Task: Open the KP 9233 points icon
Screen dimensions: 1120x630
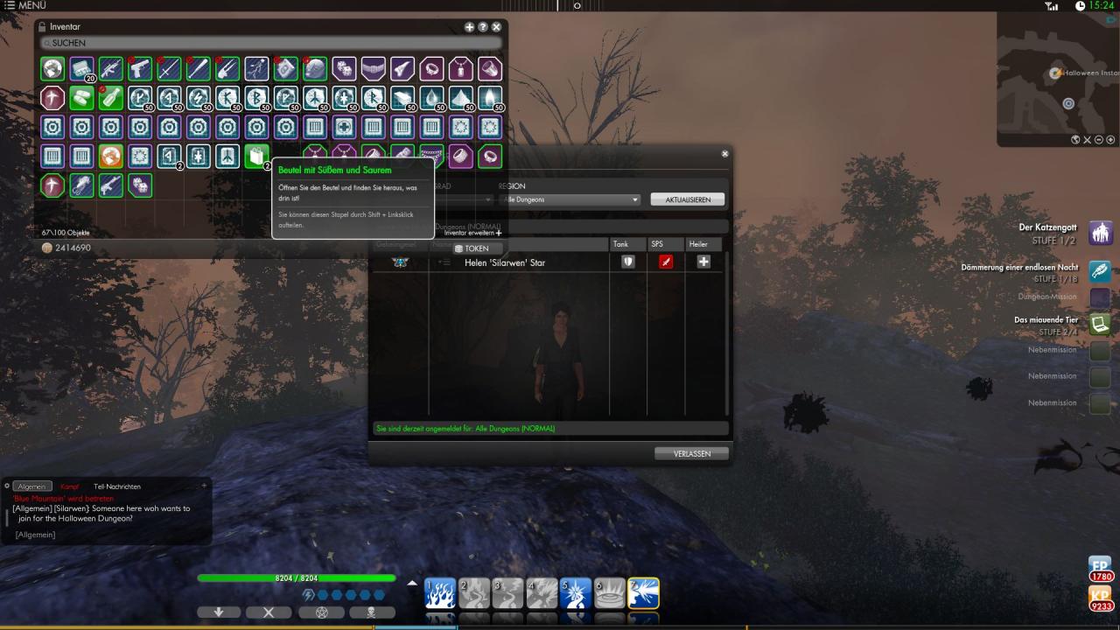Action: [x=1100, y=599]
